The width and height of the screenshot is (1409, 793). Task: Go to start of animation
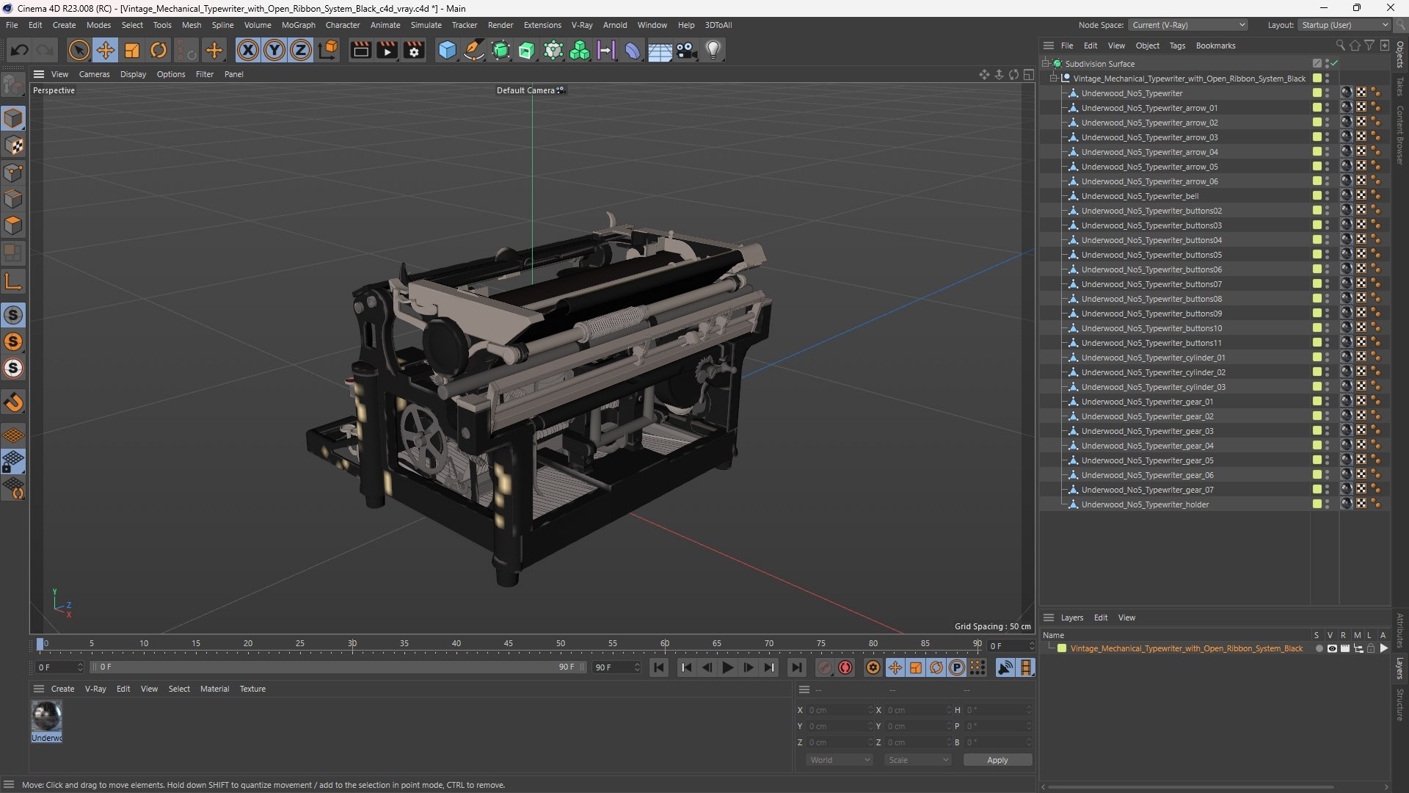[659, 667]
